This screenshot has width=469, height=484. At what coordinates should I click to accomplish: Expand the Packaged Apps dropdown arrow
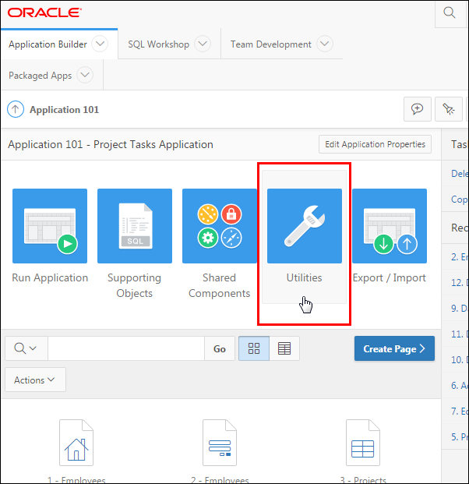[x=85, y=75]
